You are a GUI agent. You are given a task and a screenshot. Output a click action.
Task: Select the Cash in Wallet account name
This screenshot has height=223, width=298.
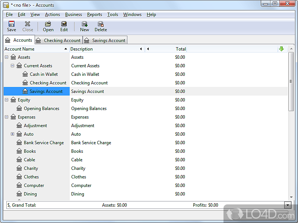coord(44,74)
